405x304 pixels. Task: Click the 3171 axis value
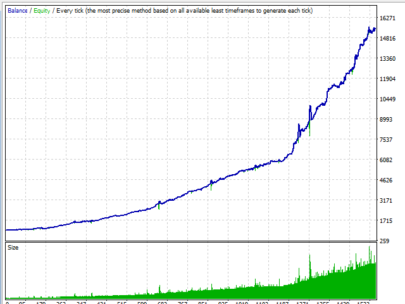click(386, 200)
